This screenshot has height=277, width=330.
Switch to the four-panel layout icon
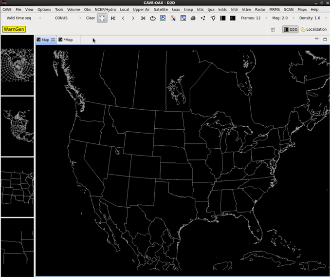pos(233,18)
